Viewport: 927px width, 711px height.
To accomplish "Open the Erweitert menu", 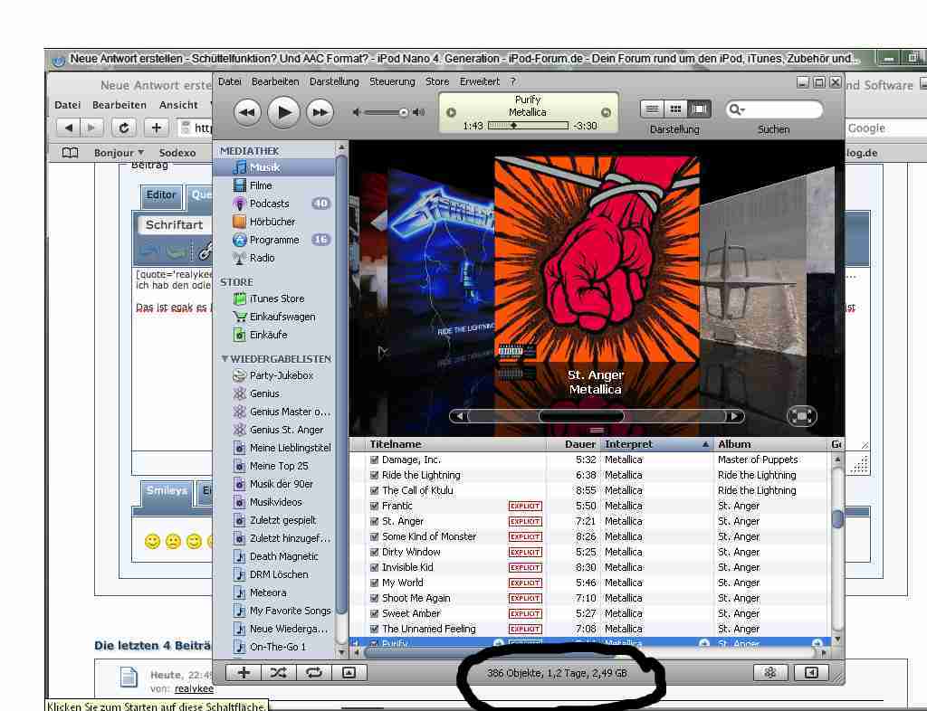I will click(480, 81).
